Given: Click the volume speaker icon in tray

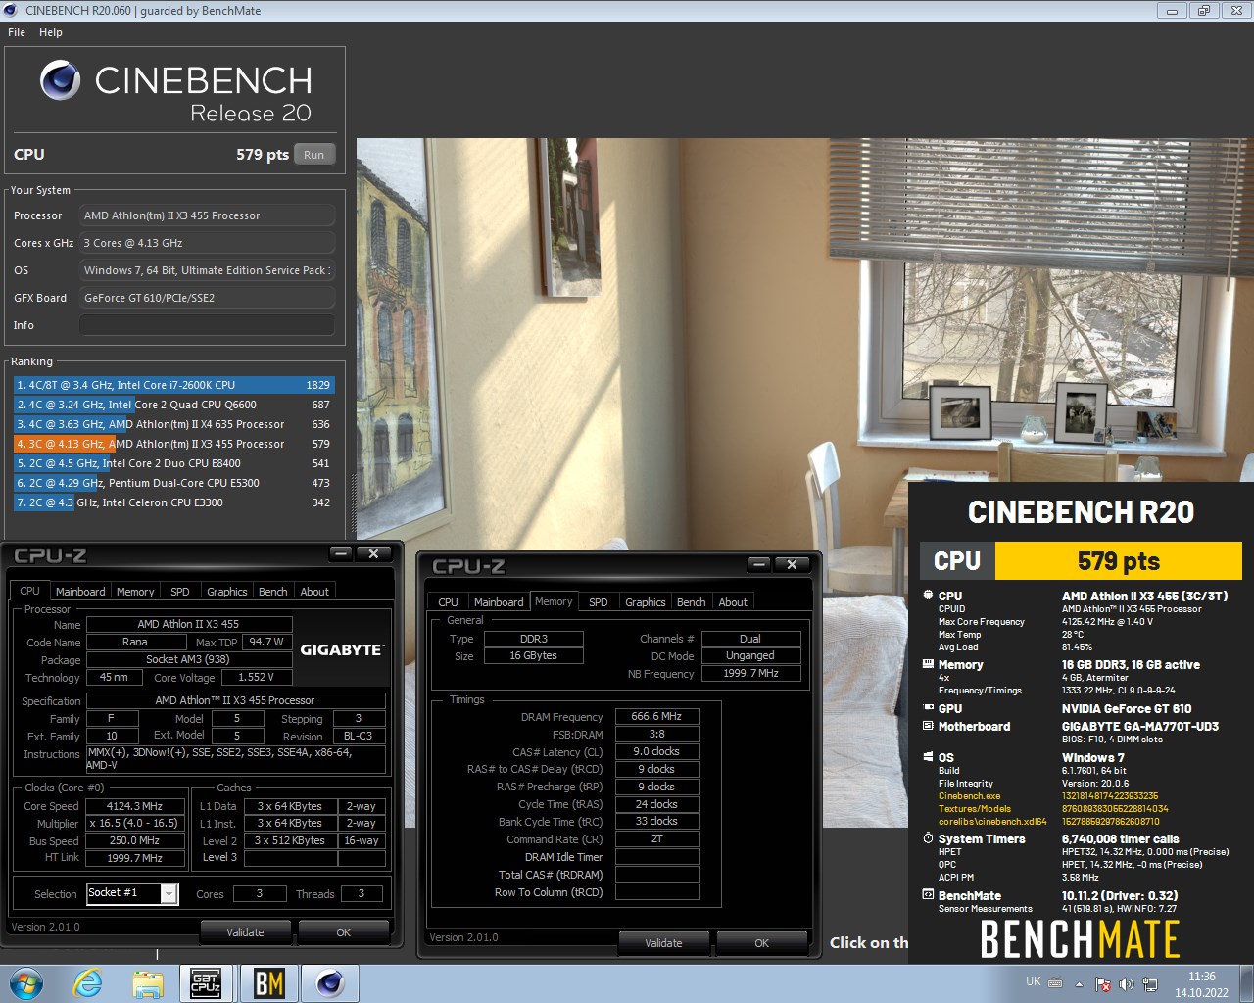Looking at the screenshot, I should (x=1126, y=984).
